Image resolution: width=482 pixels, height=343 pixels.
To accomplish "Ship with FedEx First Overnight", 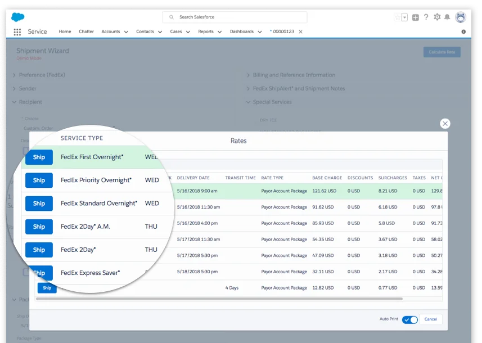I will click(x=39, y=157).
